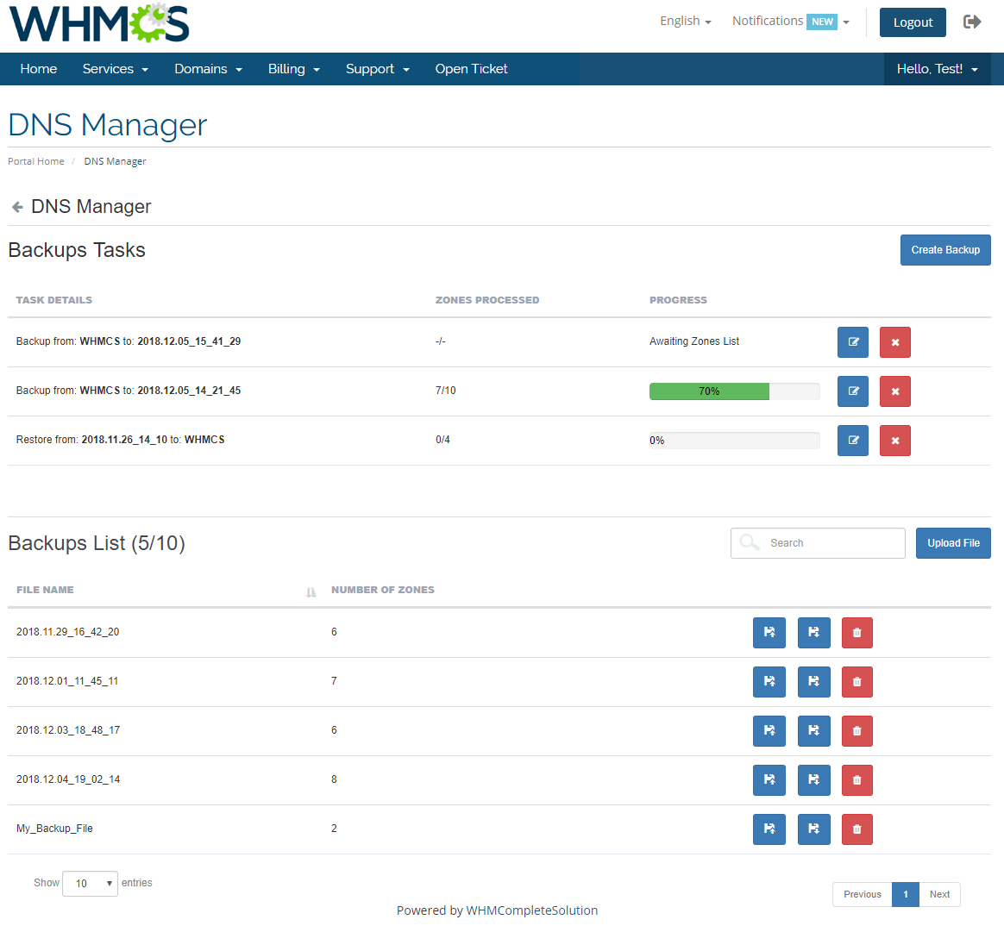Click the 70% green progress bar
This screenshot has width=1004, height=926.
click(709, 391)
